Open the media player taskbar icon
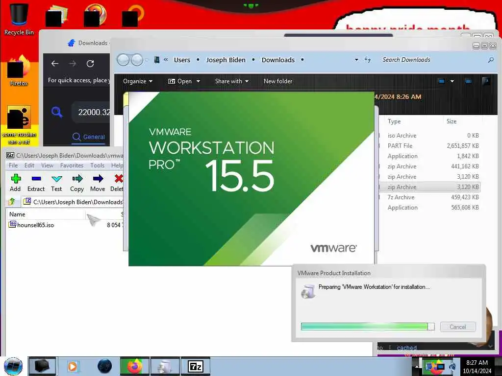The height and width of the screenshot is (376, 502). tap(73, 366)
